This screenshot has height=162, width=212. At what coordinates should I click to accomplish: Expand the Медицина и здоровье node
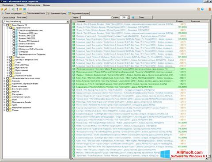point(4,108)
